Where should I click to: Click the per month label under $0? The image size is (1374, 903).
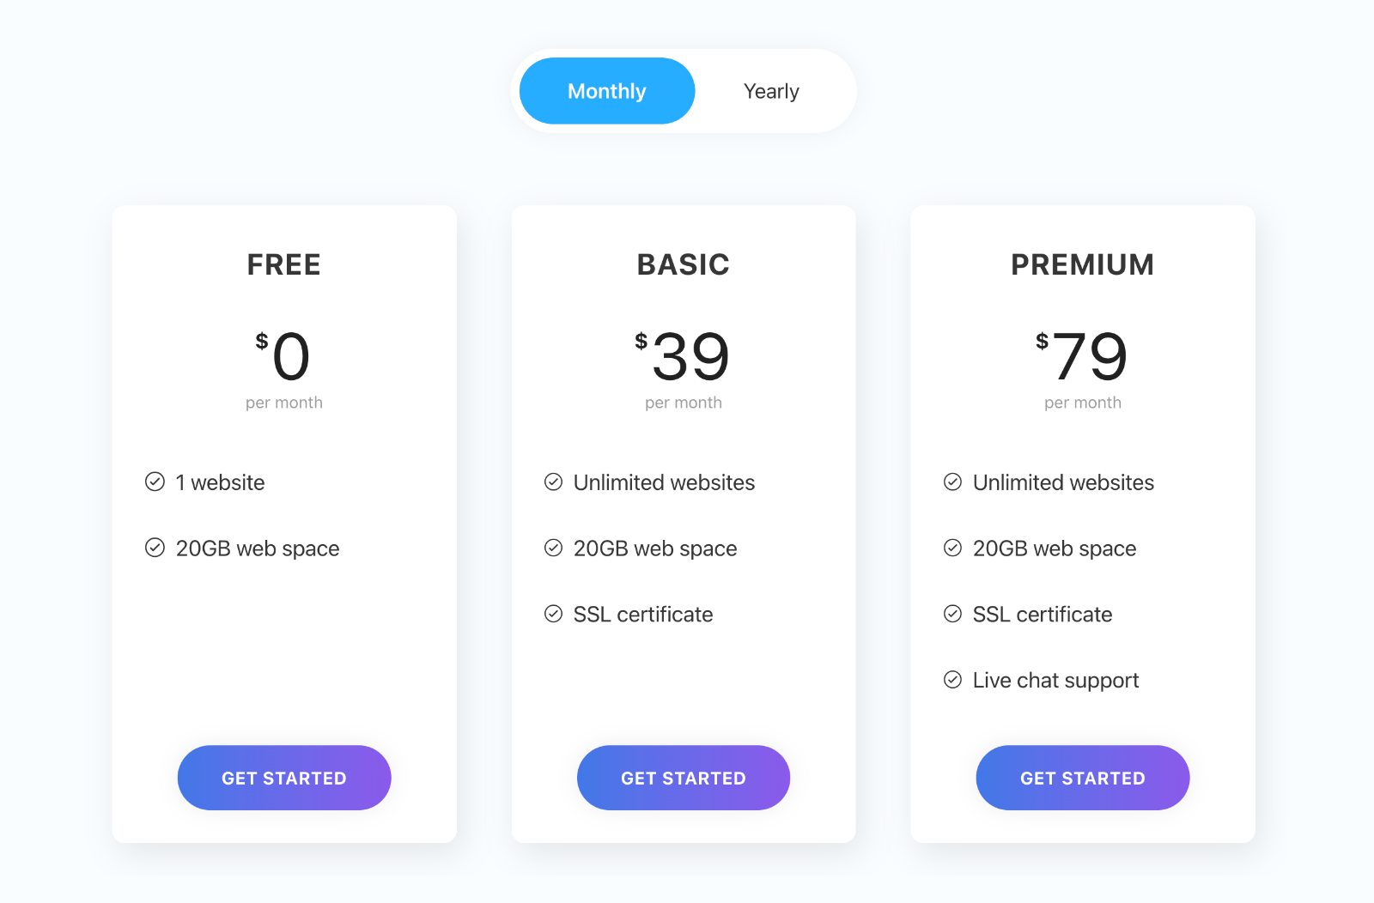(283, 402)
